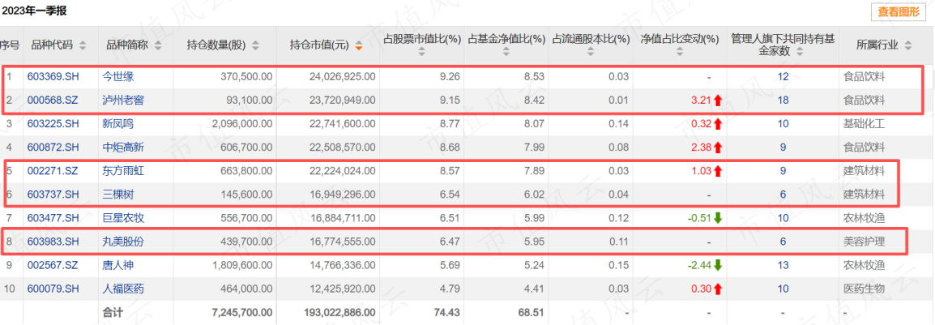
Task: Sort by 持仓市值(元) column arrows
Action: [x=358, y=45]
